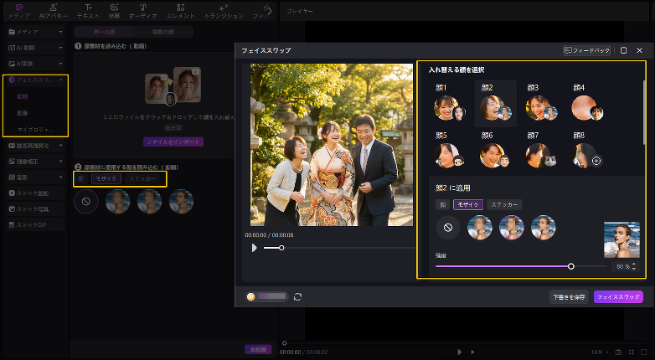Click the refresh credits icon in dialog

297,296
